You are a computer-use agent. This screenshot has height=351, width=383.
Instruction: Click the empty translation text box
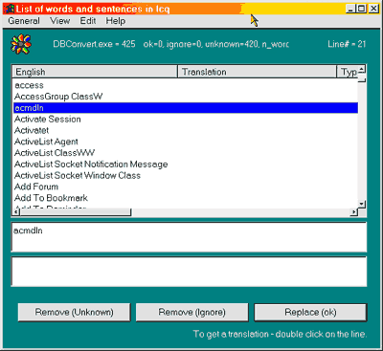pyautogui.click(x=189, y=272)
